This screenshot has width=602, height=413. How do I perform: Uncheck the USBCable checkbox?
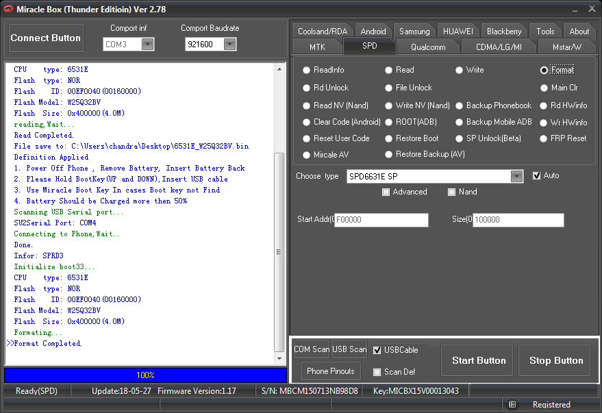pyautogui.click(x=377, y=350)
